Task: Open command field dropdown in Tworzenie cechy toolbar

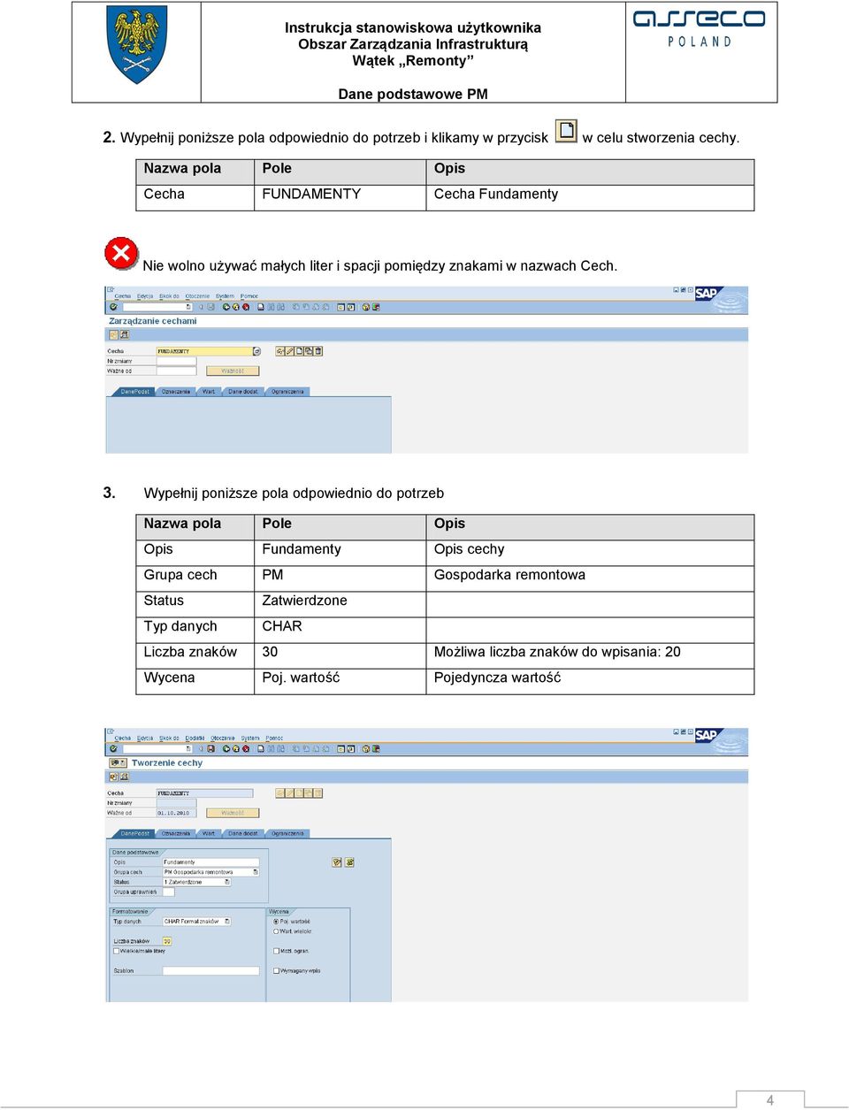Action: point(188,749)
